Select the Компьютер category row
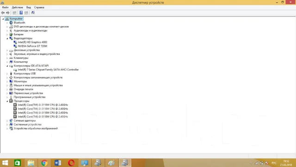The image size is (296, 167). click(20, 62)
